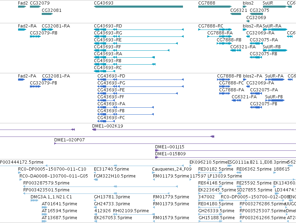Select transcript CG43693-RB

(125, 64)
